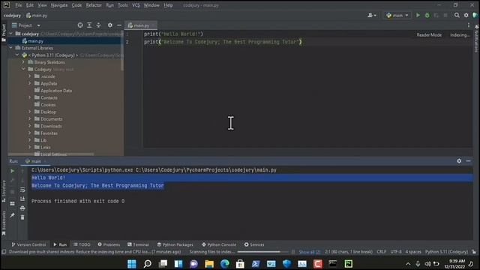Screen dimensions: 480x270
Task: Click Expand All icon in Project panel
Action: click(89, 25)
